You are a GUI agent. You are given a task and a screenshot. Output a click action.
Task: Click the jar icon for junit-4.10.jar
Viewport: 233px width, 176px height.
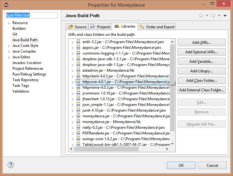click(78, 110)
